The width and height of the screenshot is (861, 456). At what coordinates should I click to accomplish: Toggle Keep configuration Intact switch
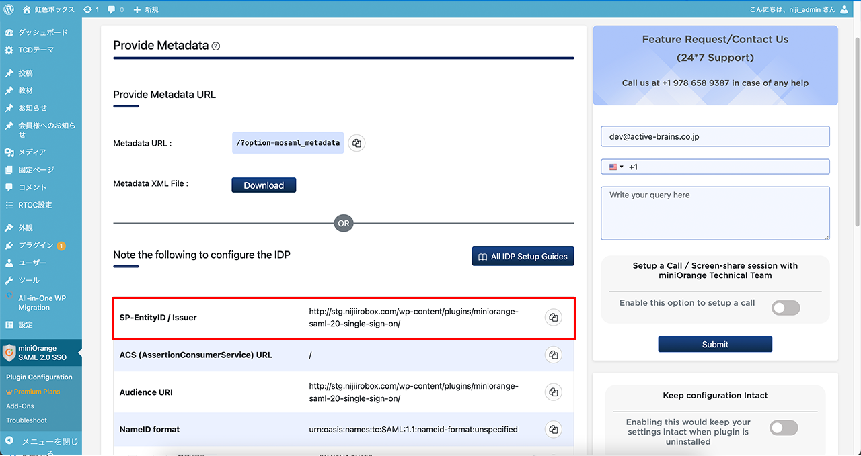pos(784,428)
